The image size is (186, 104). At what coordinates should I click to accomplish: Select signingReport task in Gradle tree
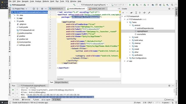(x=142, y=31)
